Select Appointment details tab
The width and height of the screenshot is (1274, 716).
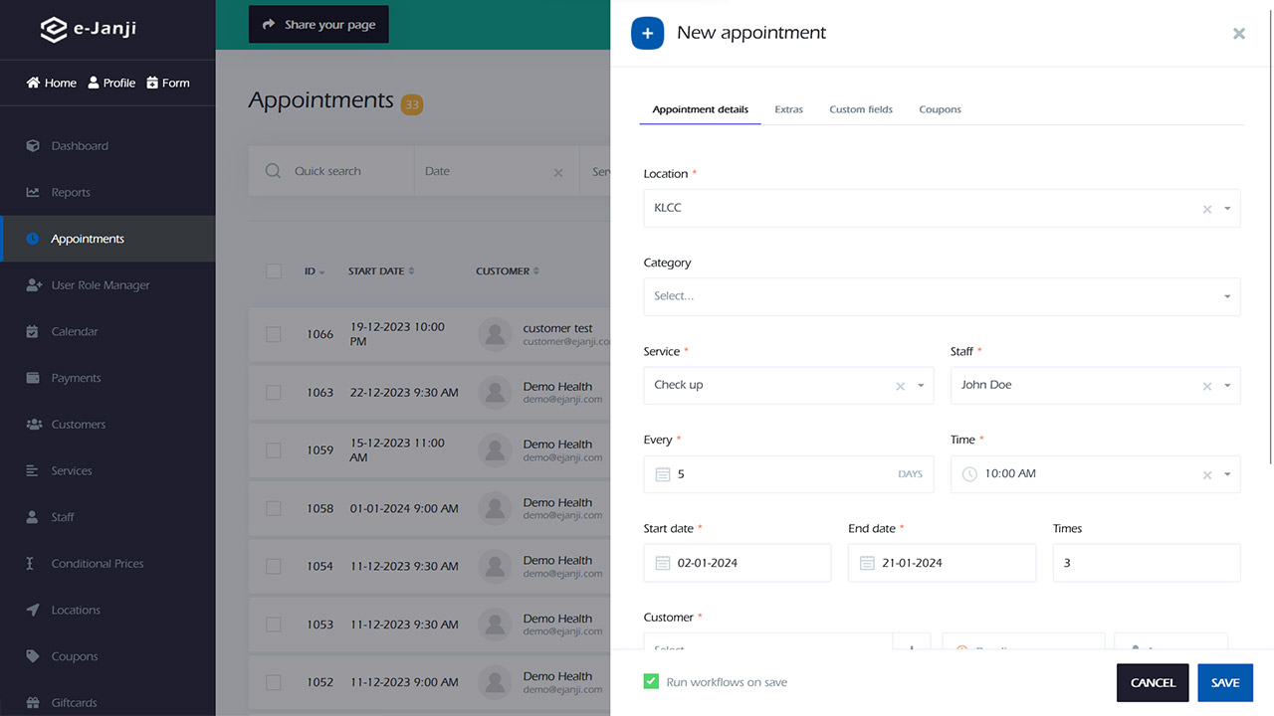(x=700, y=109)
